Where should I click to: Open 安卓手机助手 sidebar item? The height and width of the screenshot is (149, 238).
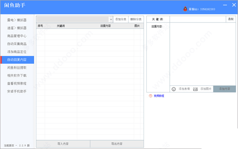[x=17, y=91]
